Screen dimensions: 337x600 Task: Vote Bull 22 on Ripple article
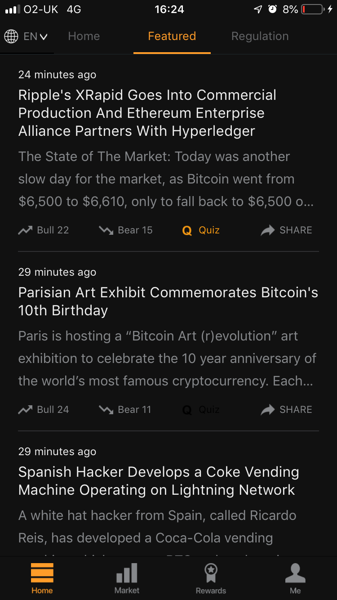tap(44, 230)
